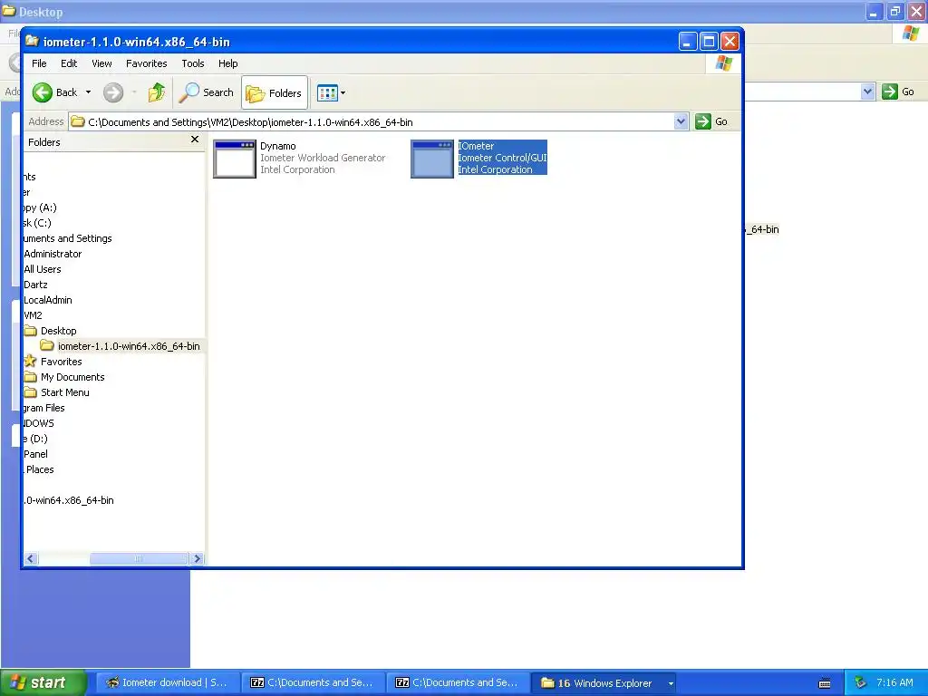Click right arrow of folders horizontal scrollbar

coord(197,558)
